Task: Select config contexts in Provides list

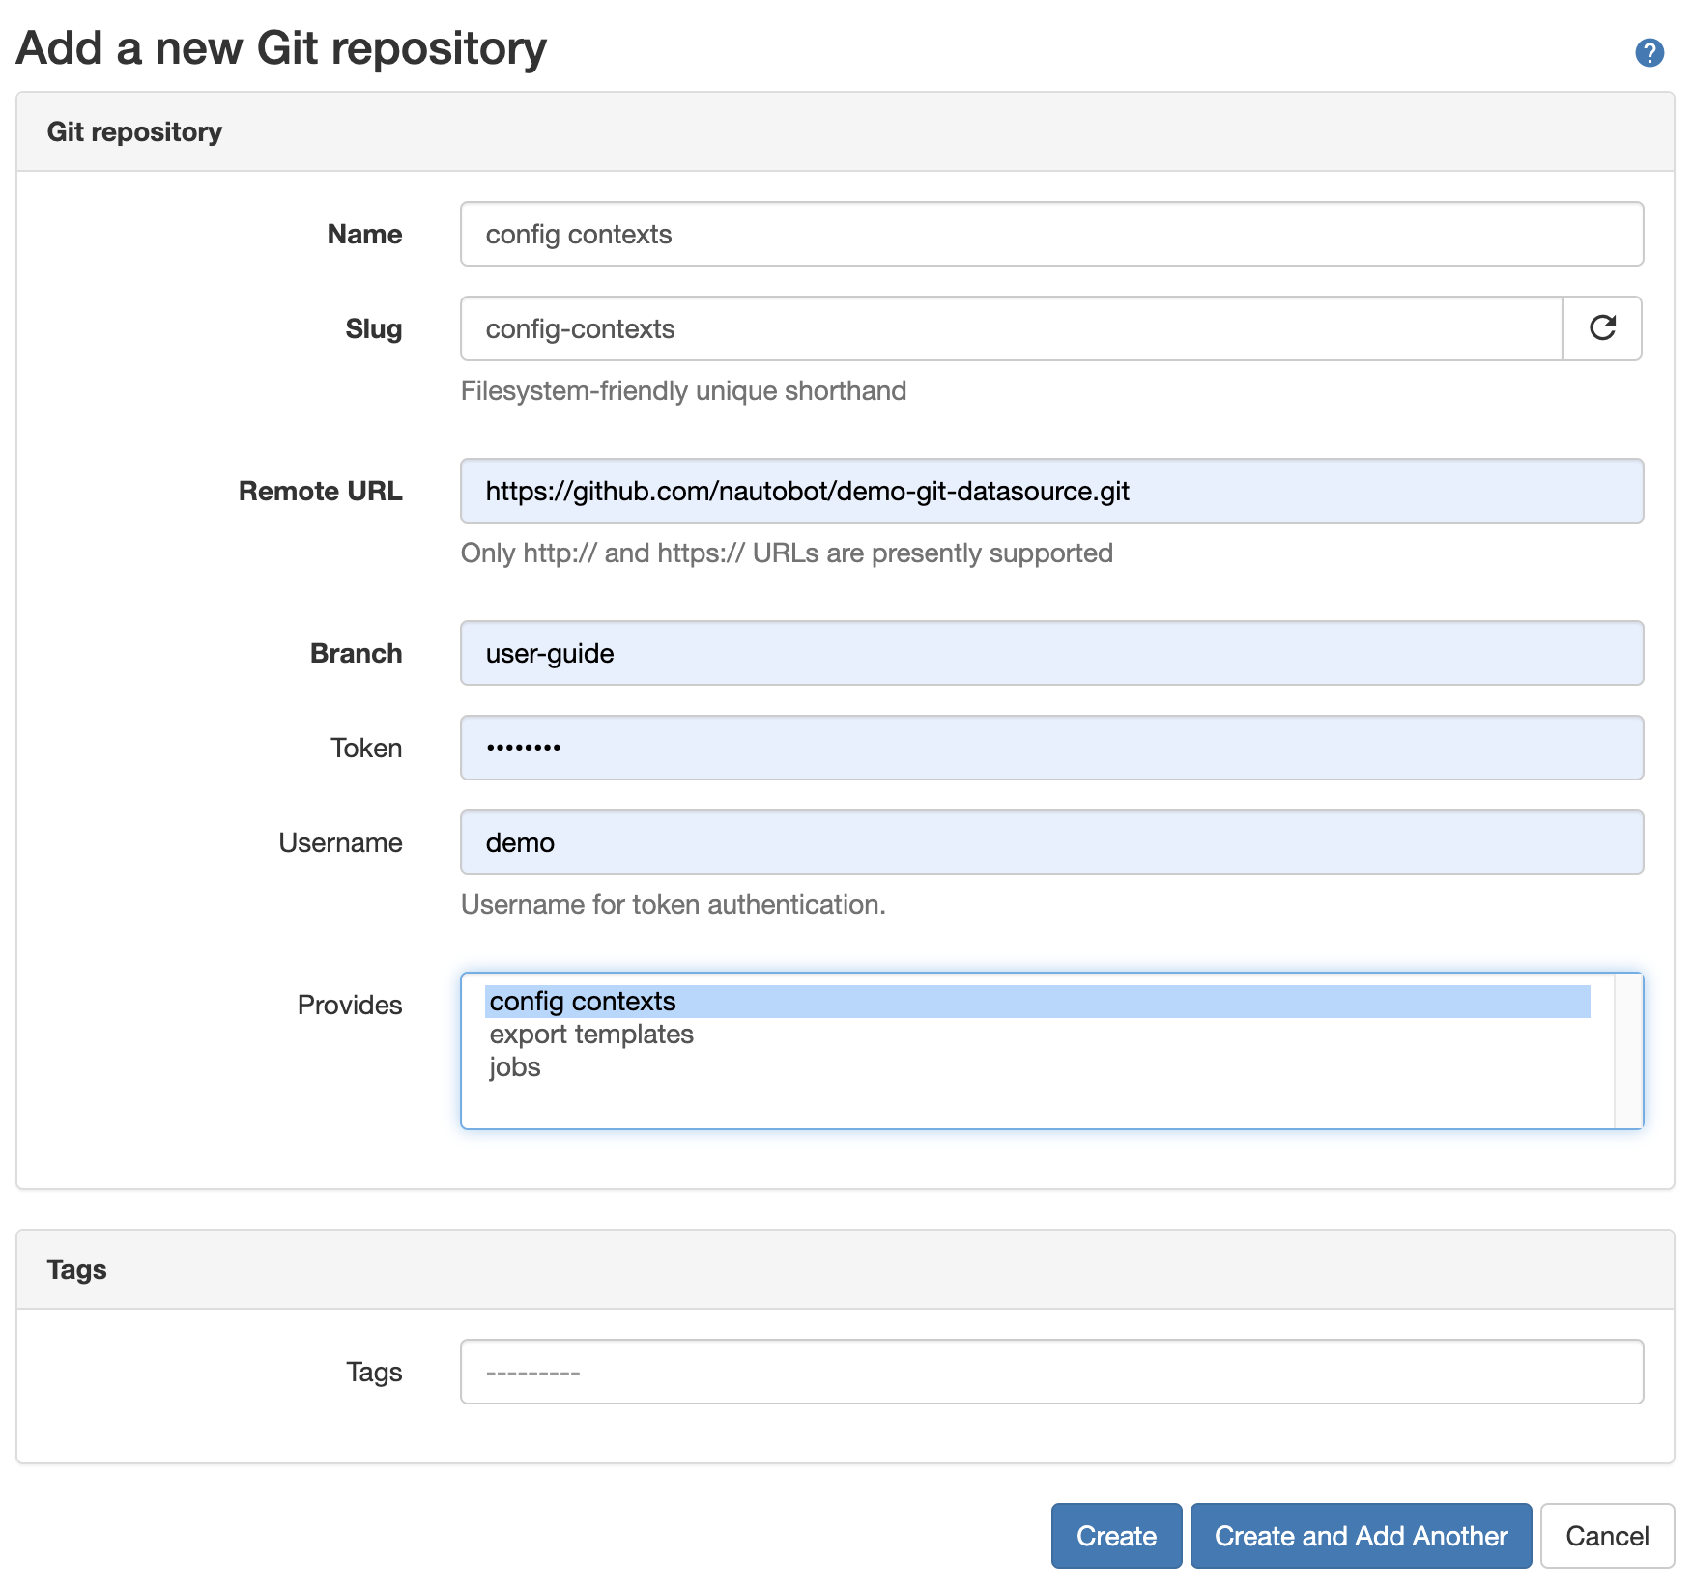Action: (x=1038, y=1002)
